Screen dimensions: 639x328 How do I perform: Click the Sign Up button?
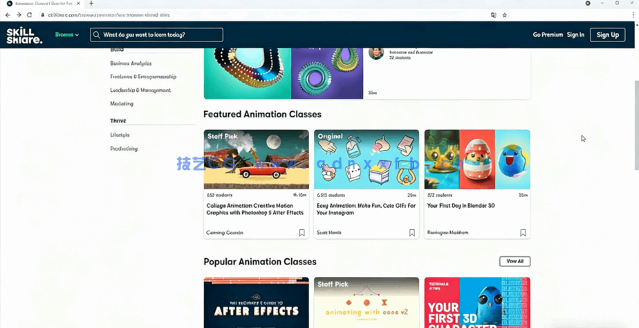(x=607, y=35)
